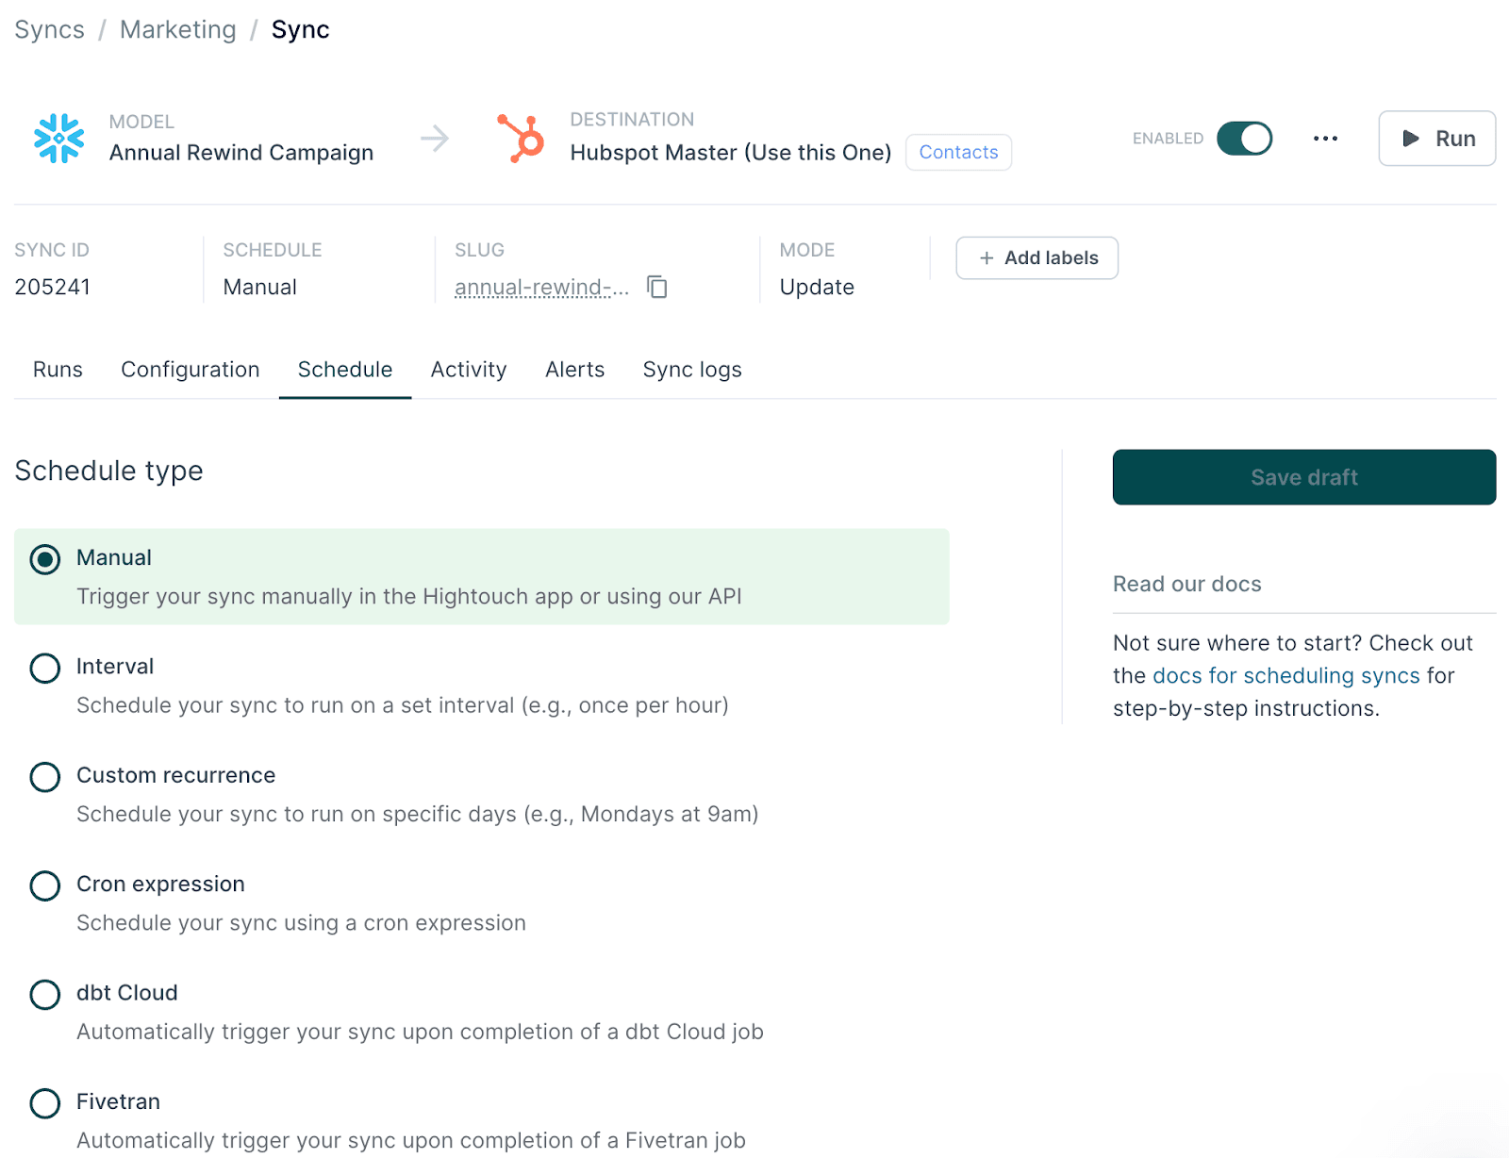Screen dimensions: 1509x1158
Task: Switch to the Alerts tab
Action: click(x=574, y=370)
